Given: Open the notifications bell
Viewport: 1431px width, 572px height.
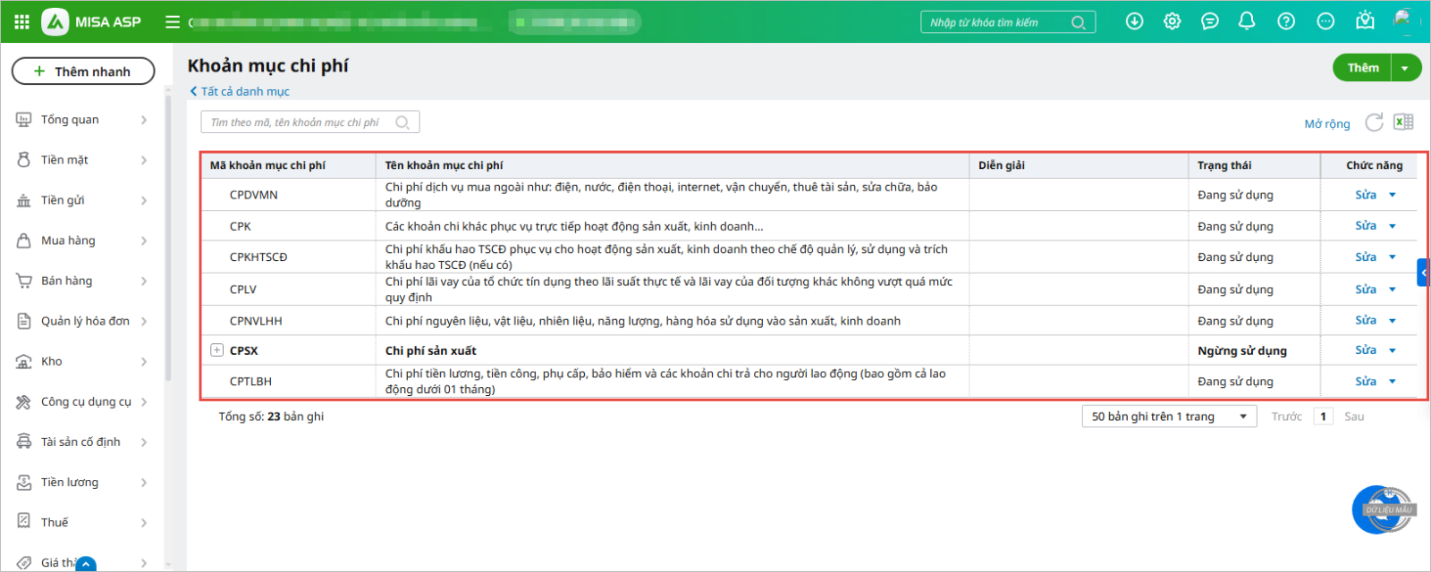Looking at the screenshot, I should coord(1247,21).
